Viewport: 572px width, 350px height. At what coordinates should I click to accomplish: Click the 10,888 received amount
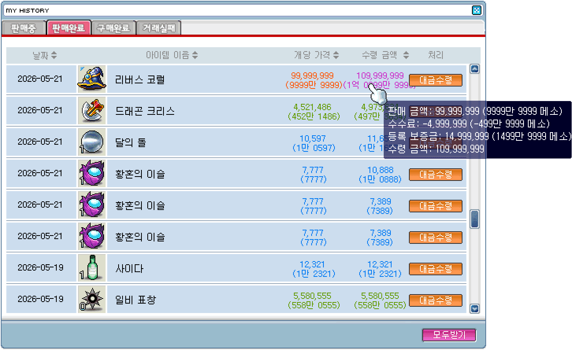(380, 170)
